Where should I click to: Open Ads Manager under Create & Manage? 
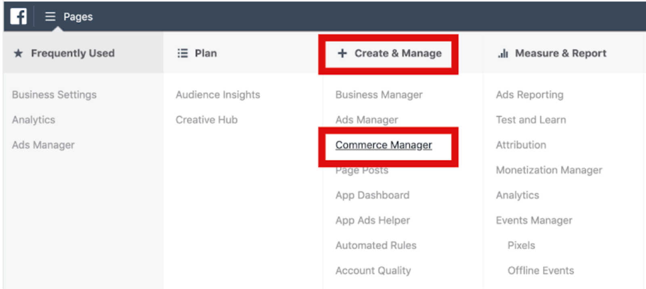pyautogui.click(x=367, y=120)
